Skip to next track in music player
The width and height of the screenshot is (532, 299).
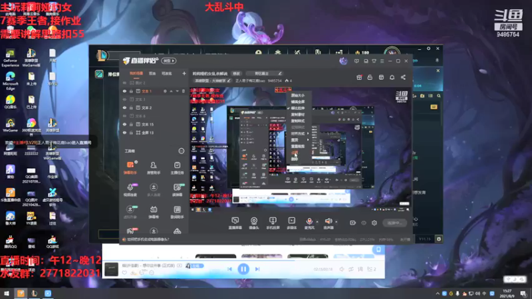[x=257, y=269]
